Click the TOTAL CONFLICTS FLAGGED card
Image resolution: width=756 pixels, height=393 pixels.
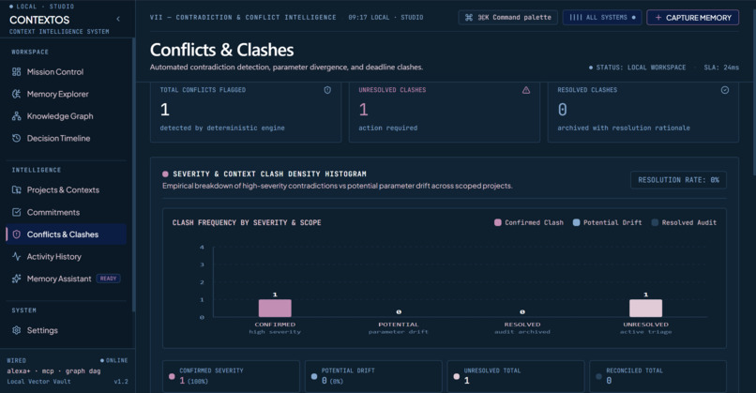pyautogui.click(x=246, y=112)
